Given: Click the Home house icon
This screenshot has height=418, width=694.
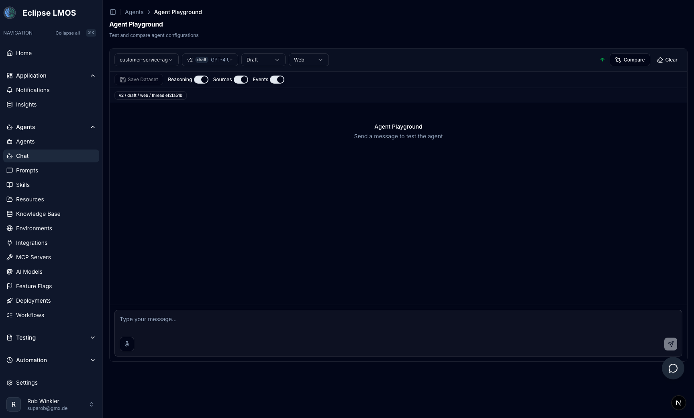Looking at the screenshot, I should (10, 53).
